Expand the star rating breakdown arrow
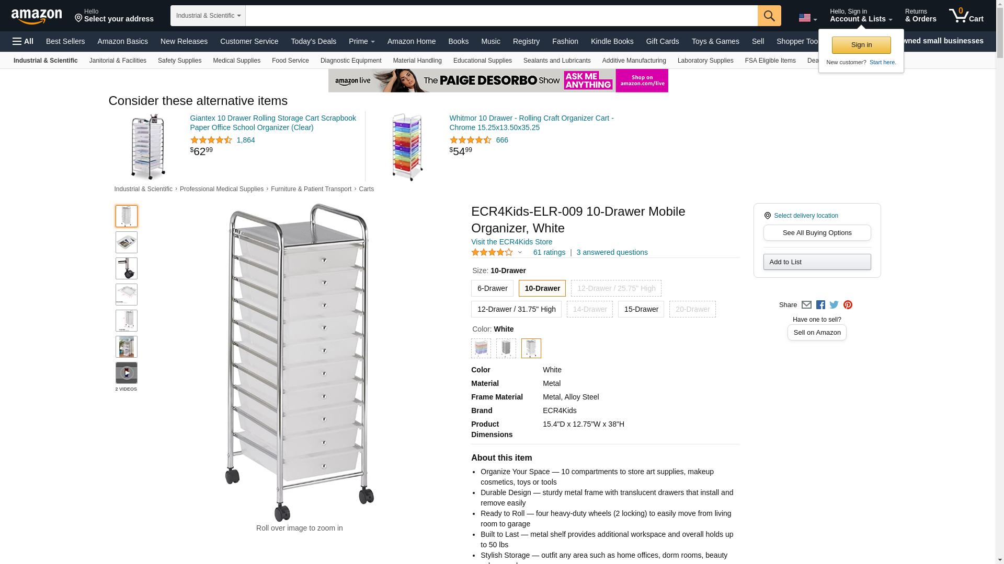 520,253
